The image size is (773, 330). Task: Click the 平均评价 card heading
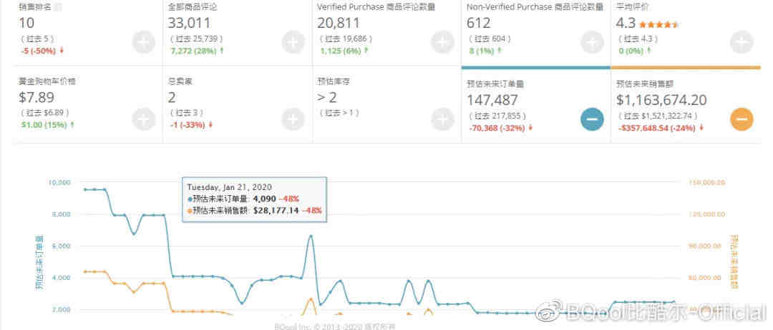[x=633, y=7]
